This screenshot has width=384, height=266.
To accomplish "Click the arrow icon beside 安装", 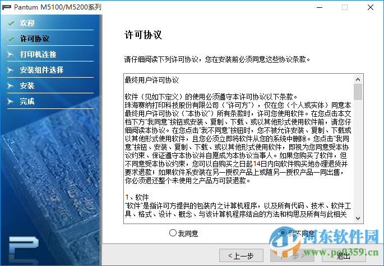I will [10, 85].
